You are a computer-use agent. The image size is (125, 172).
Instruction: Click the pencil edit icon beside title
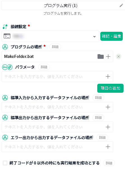coord(121,5)
